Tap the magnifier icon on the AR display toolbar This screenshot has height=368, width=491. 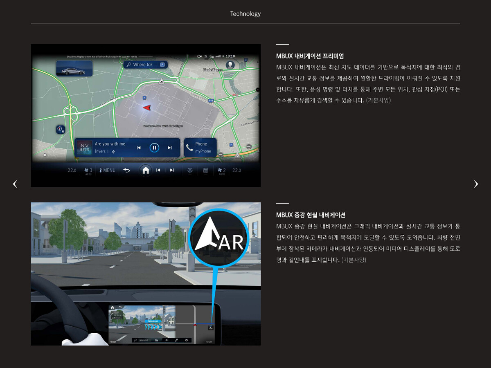pos(135,340)
